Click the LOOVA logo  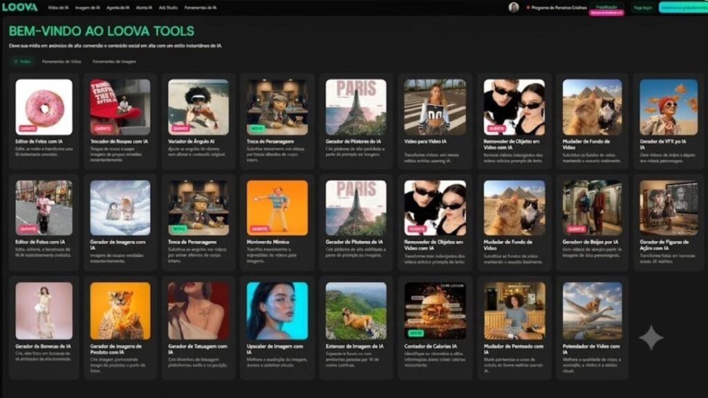tap(20, 7)
